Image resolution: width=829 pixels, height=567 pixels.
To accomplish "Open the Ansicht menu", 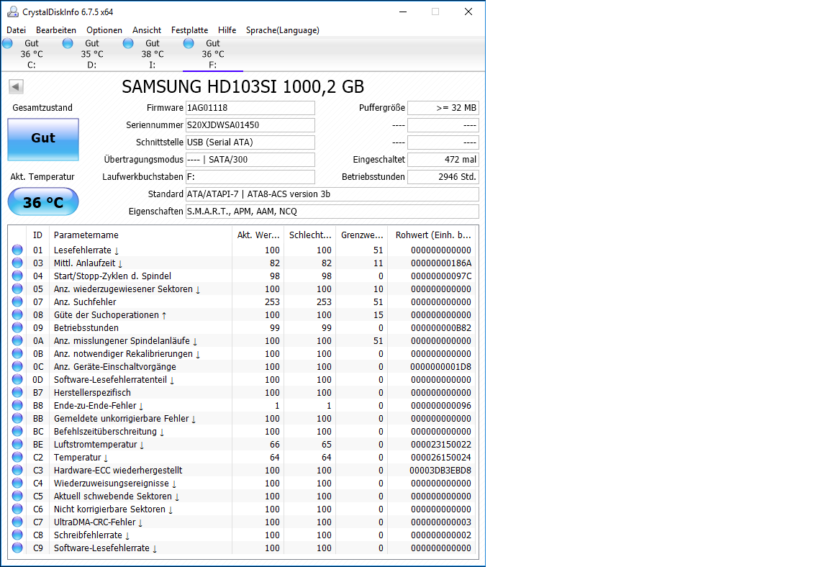I will pyautogui.click(x=147, y=30).
